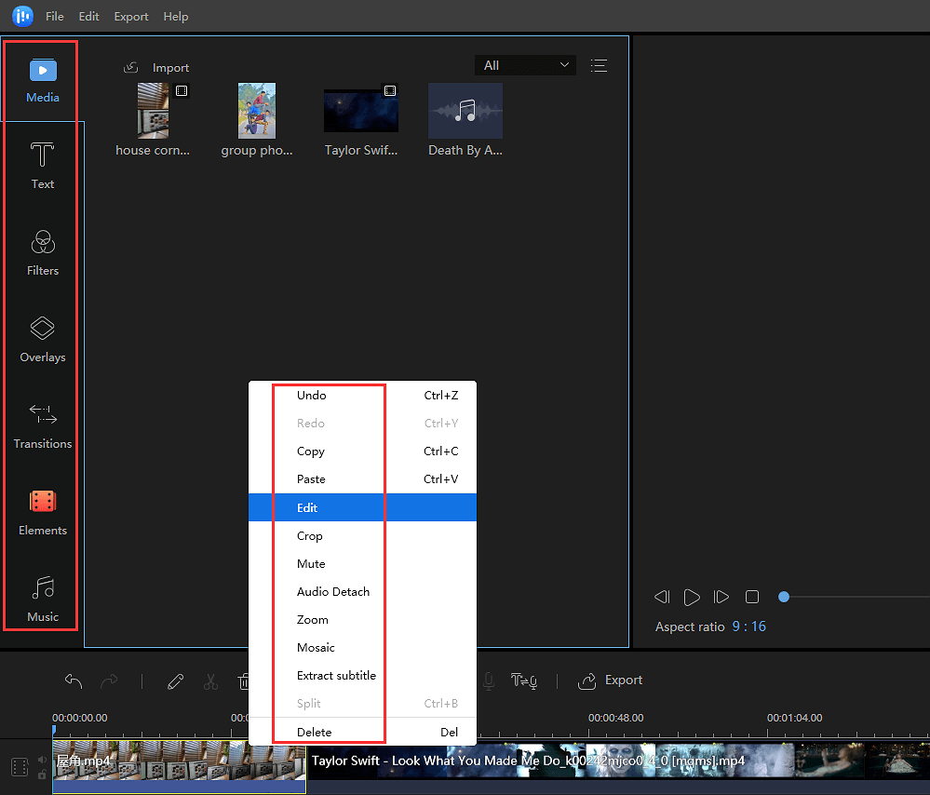Select Extract subtitle in context menu
The height and width of the screenshot is (795, 930).
336,675
